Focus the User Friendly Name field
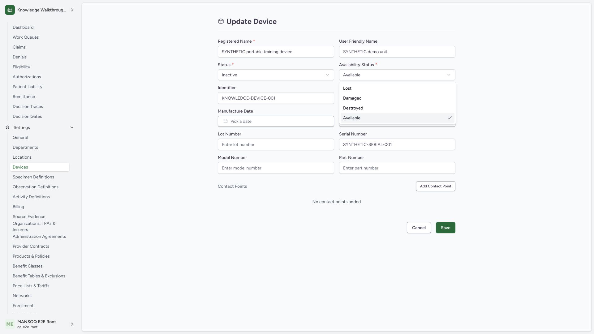This screenshot has width=594, height=334. coord(397,52)
